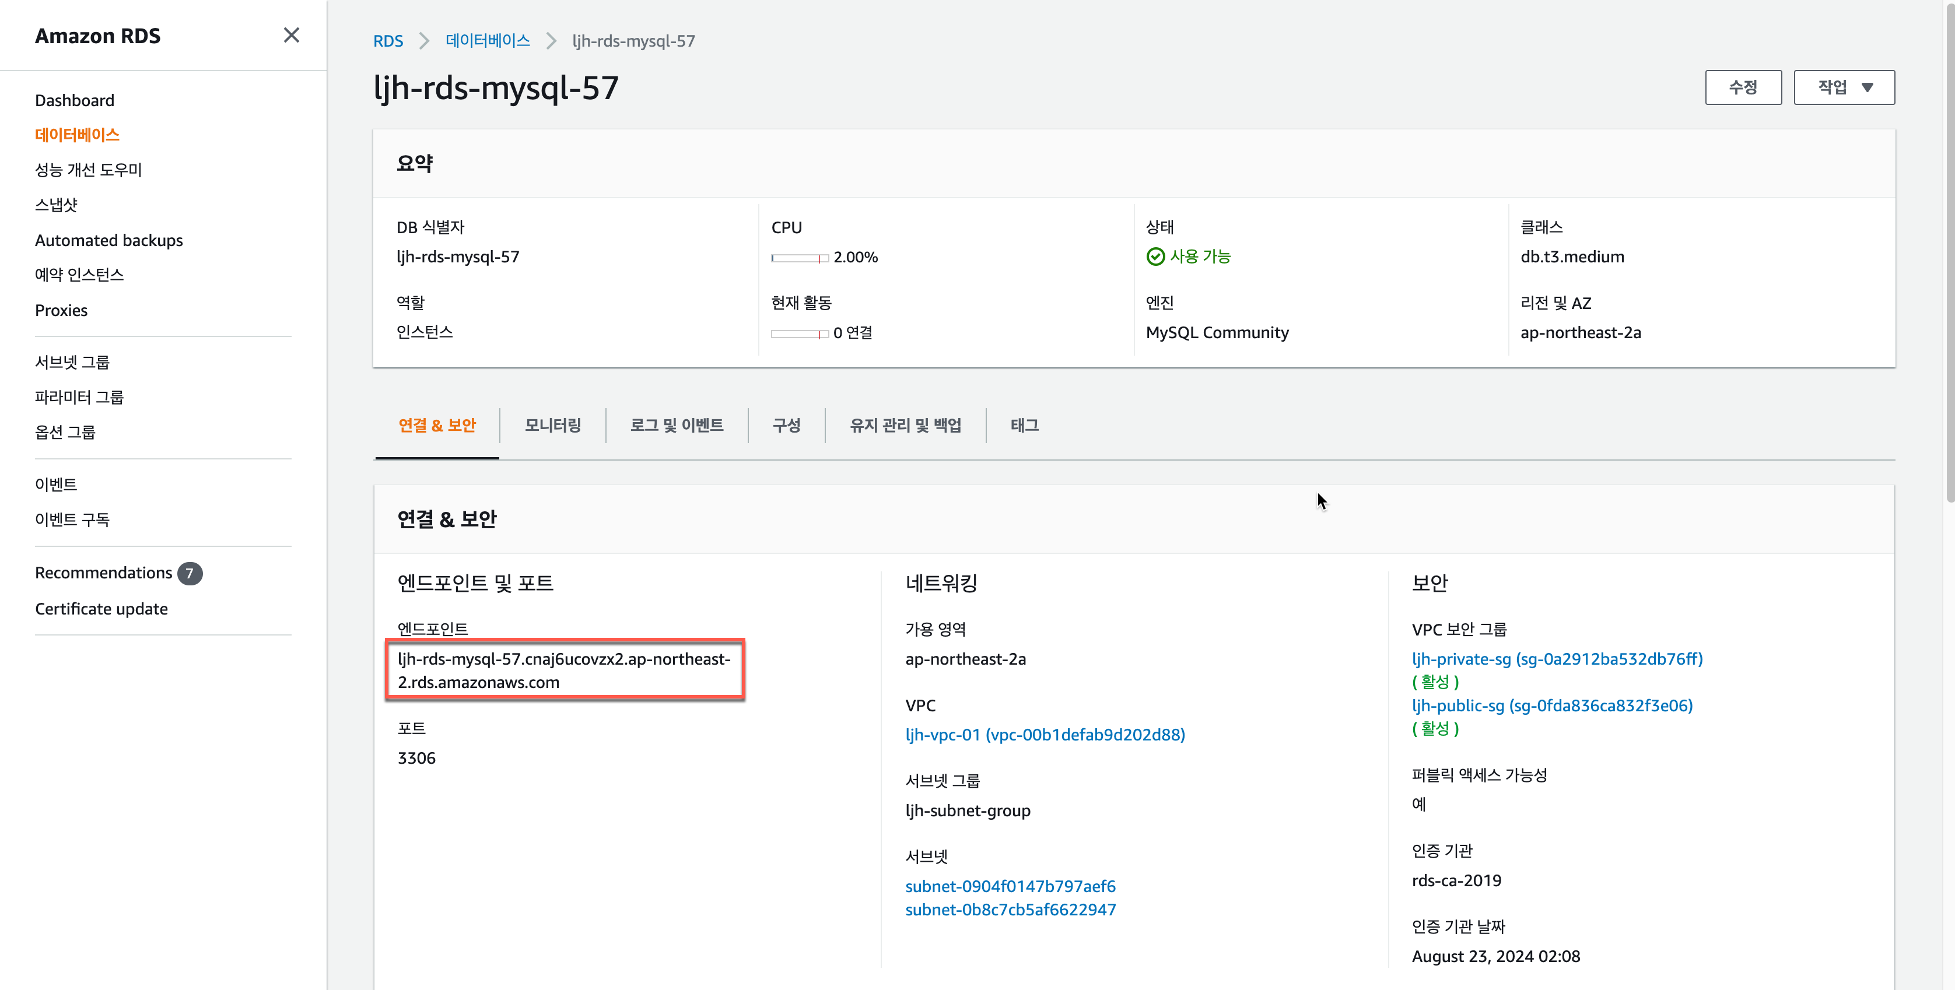Click the 수정 modify button
Image resolution: width=1955 pixels, height=990 pixels.
point(1743,87)
